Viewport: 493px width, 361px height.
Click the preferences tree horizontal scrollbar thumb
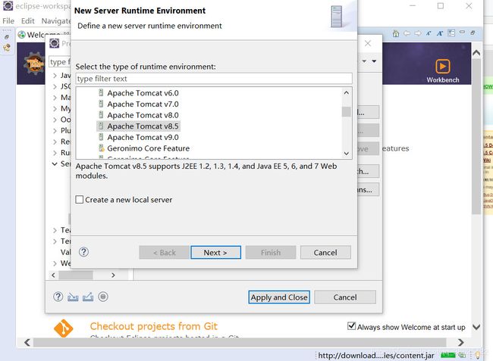coord(76,275)
